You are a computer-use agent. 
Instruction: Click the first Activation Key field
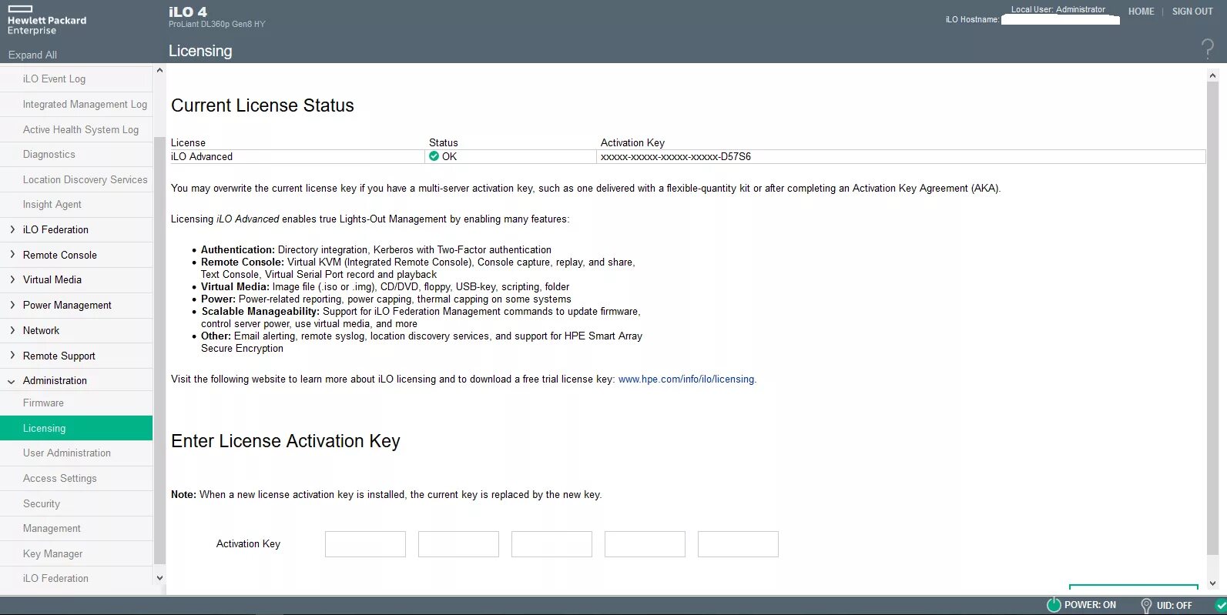click(x=365, y=544)
